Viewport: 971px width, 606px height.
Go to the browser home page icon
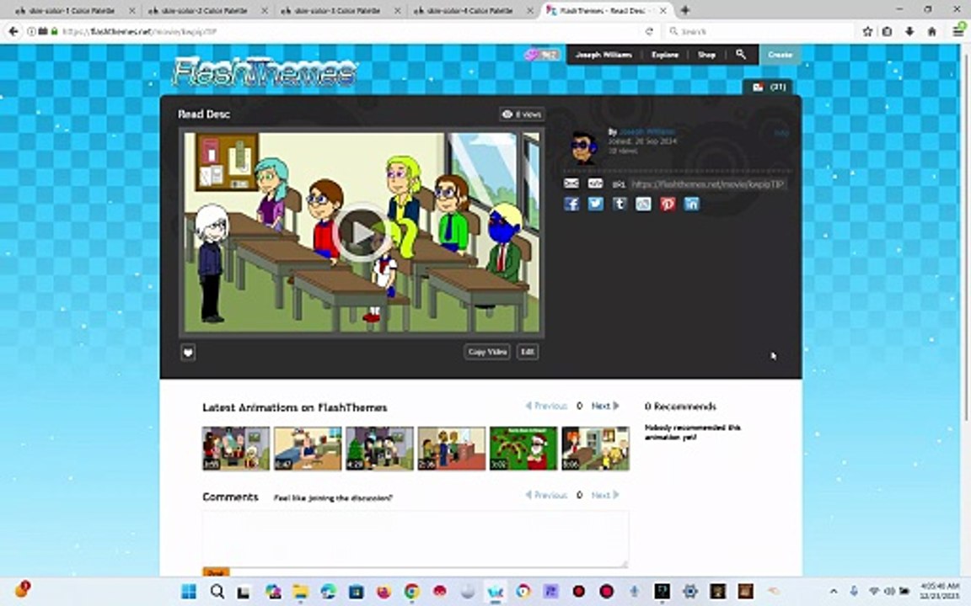click(931, 31)
